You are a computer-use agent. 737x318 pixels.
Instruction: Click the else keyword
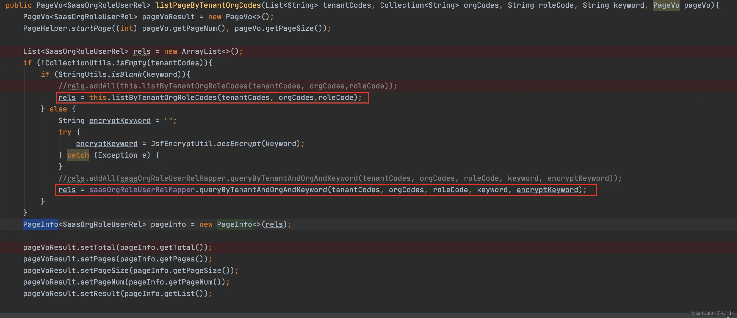(58, 109)
